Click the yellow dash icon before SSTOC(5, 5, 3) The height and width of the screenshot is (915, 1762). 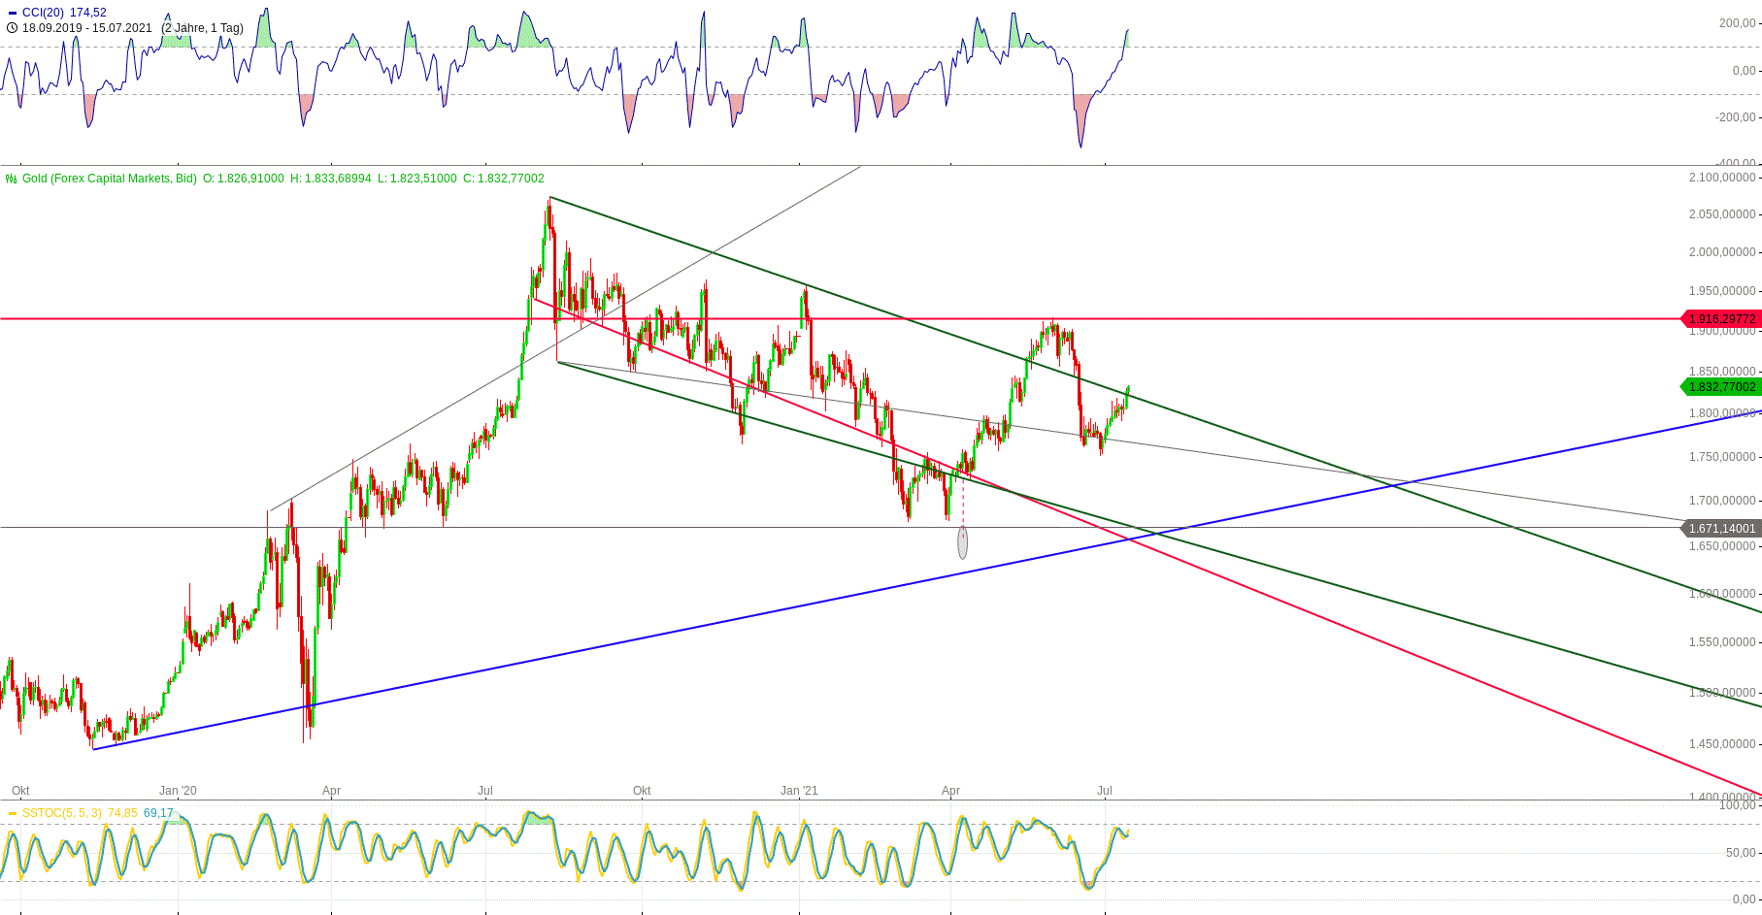pos(12,813)
